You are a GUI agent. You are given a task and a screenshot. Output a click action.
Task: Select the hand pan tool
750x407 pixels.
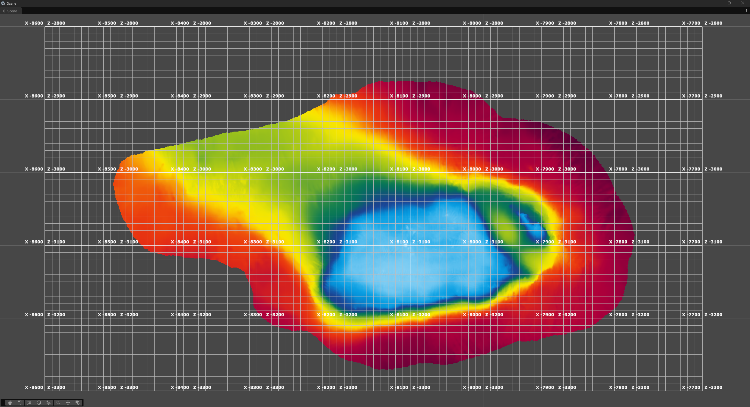pos(10,403)
